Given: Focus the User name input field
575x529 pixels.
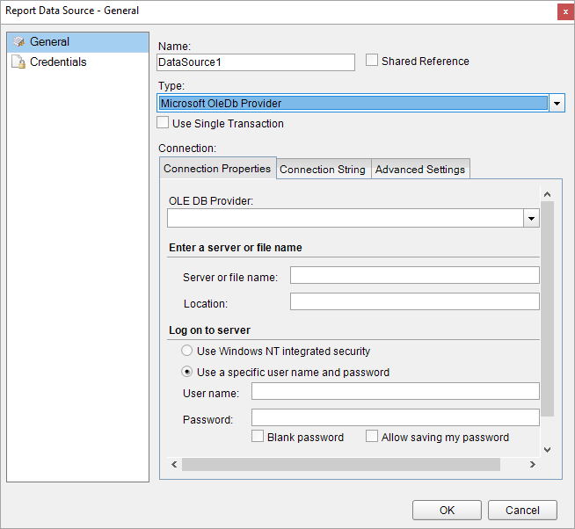Looking at the screenshot, I should tap(396, 391).
